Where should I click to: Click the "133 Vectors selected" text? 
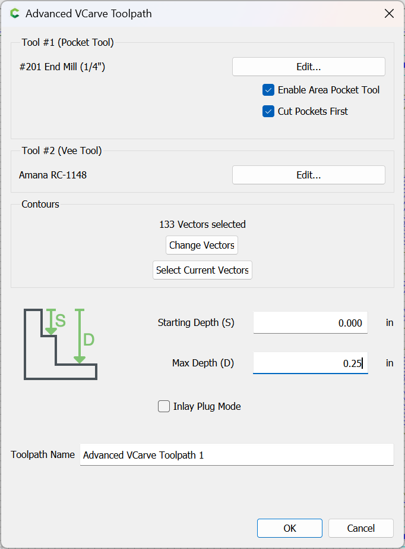[202, 224]
